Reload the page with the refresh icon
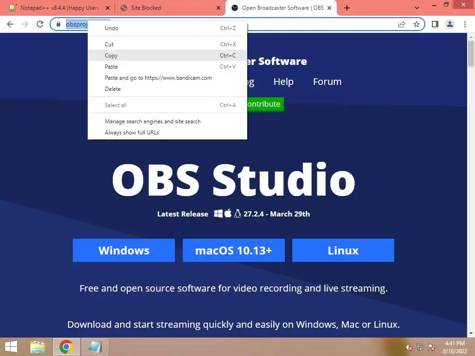 click(40, 24)
